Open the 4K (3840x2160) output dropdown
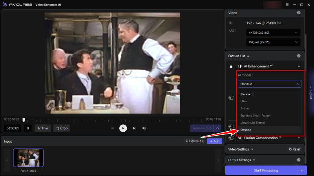 (273, 33)
